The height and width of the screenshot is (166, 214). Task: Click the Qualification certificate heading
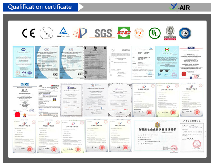point(40,7)
